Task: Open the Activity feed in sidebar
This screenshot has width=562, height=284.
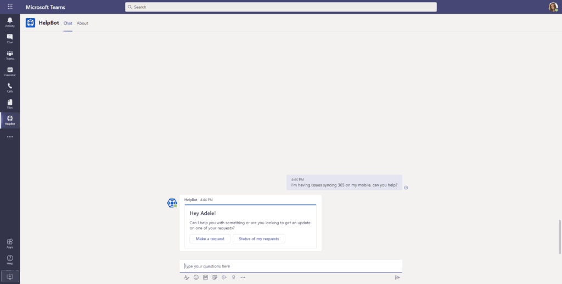Action: coord(10,22)
